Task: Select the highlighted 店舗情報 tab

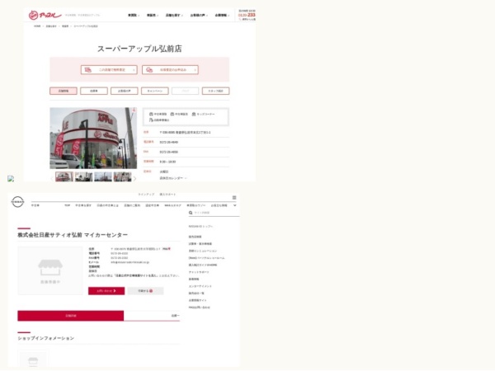Action: [x=64, y=91]
